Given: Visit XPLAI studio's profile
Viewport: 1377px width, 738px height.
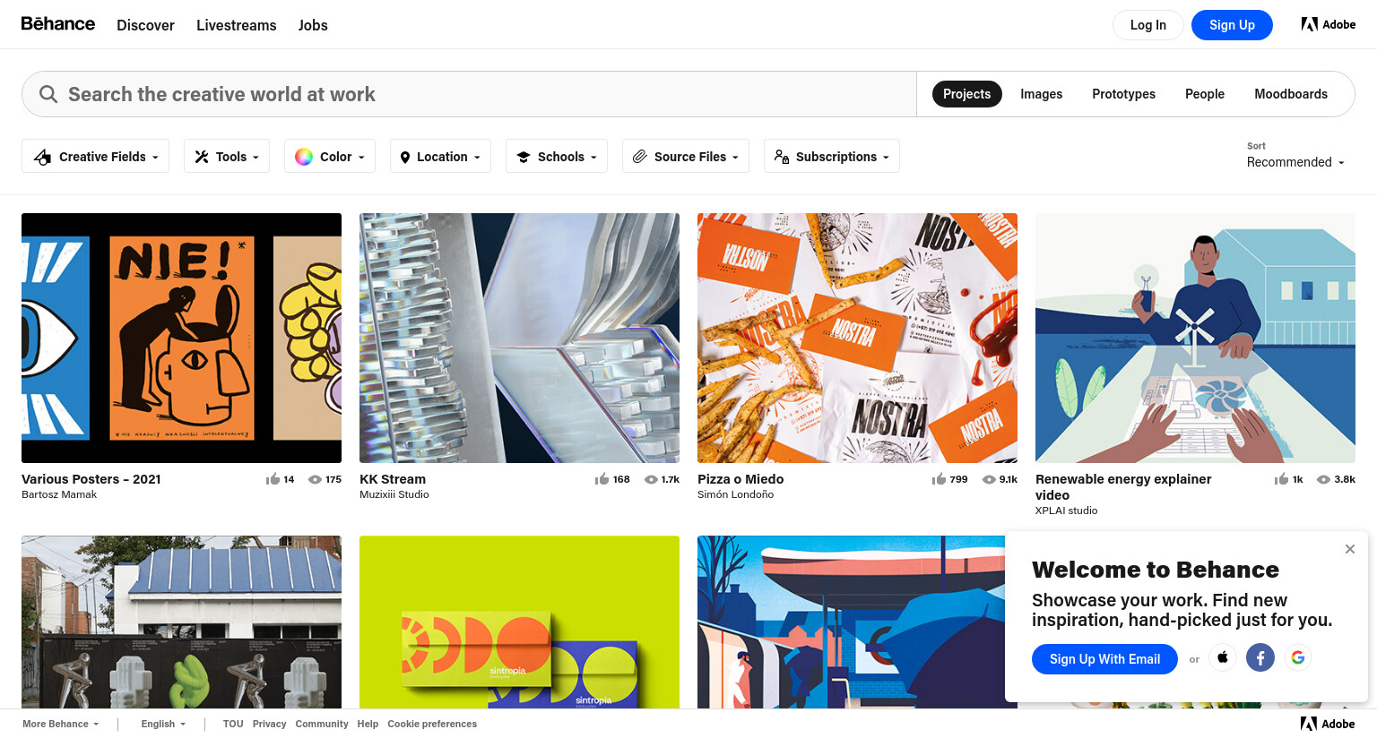Looking at the screenshot, I should coord(1066,511).
